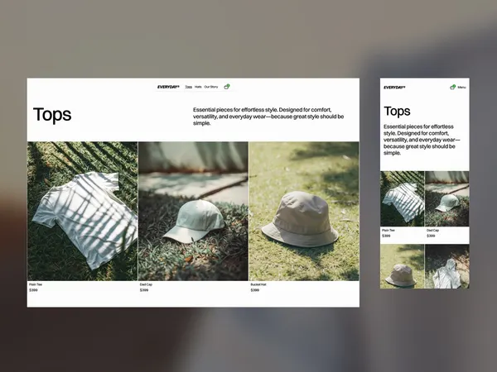The width and height of the screenshot is (497, 372).
Task: Click the Plain Tee product name on desktop
Action: pyautogui.click(x=36, y=284)
